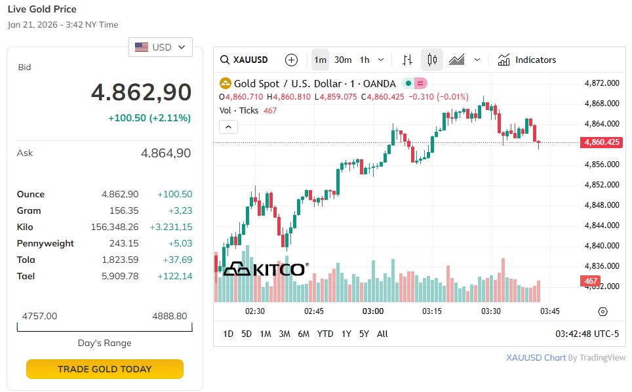Click the 03:42:48 UTC-5 timezone selector
Screen dimensions: 632x392
tap(587, 334)
